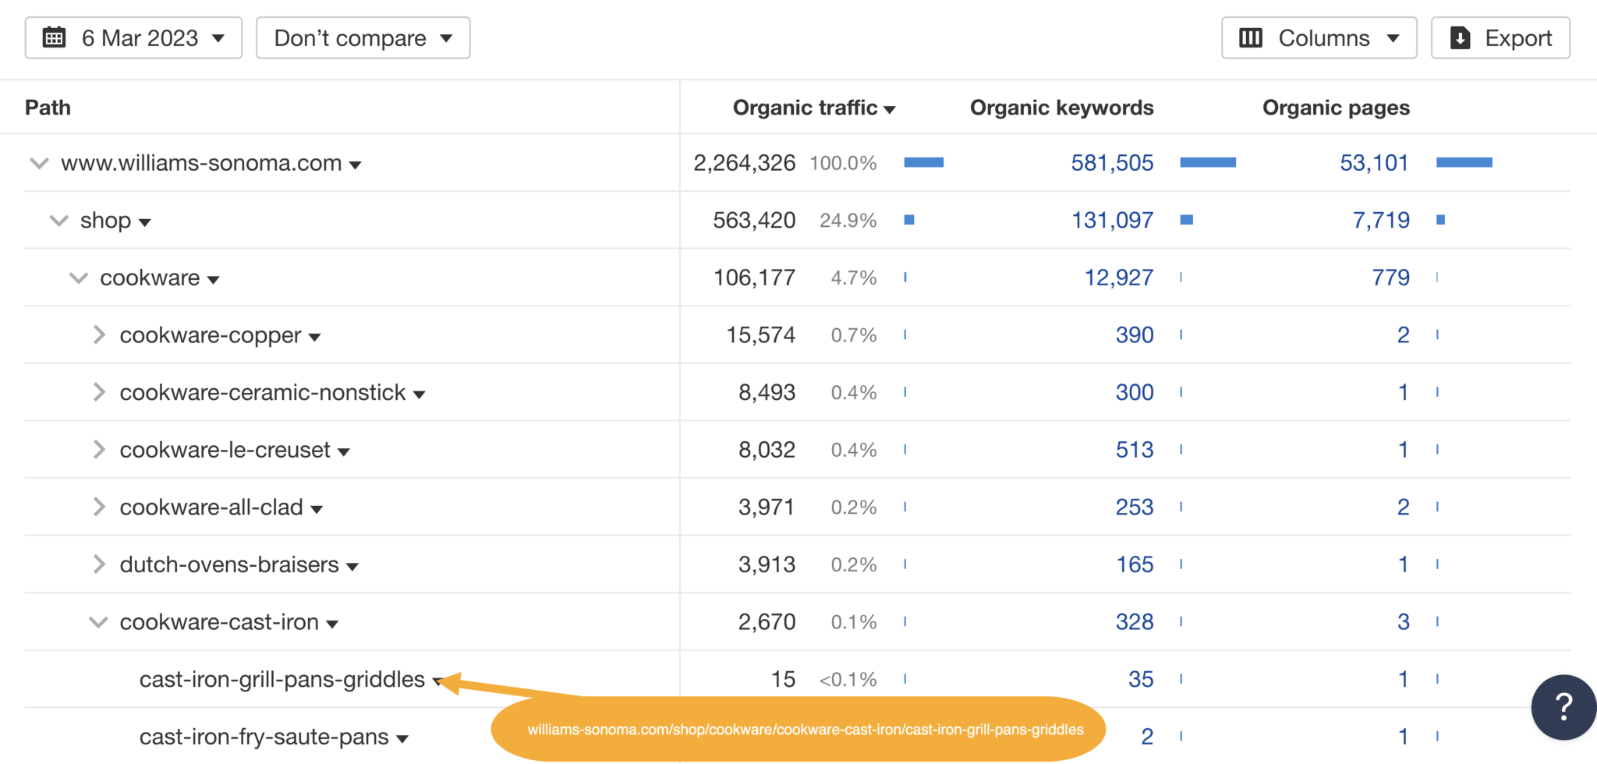Click the dropdown caret next to cookware-copper
1597x764 pixels.
315,337
